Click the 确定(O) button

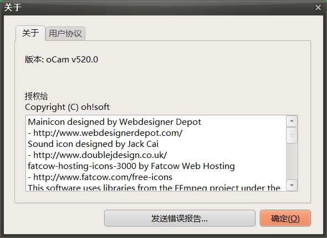285,218
